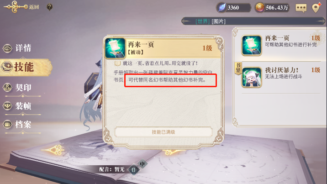The height and width of the screenshot is (184, 327).
Task: Click the 再来一页 skill icon in detail card
Action: [115, 48]
